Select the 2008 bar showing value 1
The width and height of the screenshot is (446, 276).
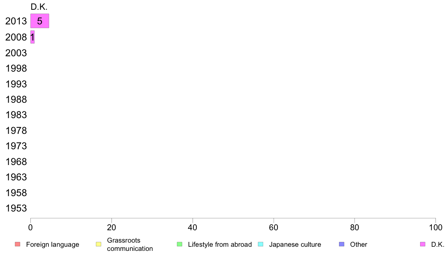tap(32, 37)
